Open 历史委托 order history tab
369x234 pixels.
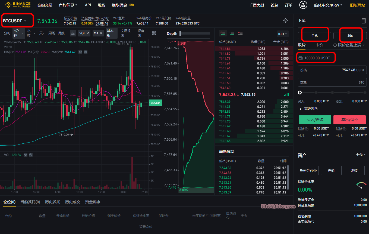[x=53, y=202]
